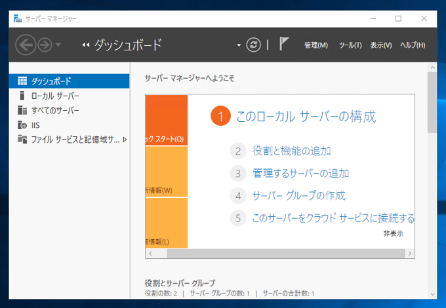The image size is (446, 308).
Task: Click the step 5 number circle
Action: pyautogui.click(x=238, y=218)
